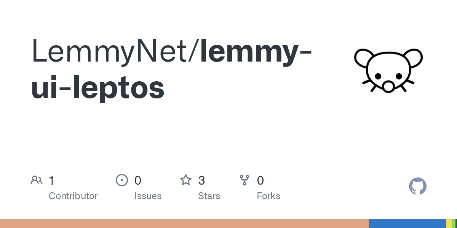Click the contributor count number 1
Screen dimensions: 457x228
click(52, 180)
